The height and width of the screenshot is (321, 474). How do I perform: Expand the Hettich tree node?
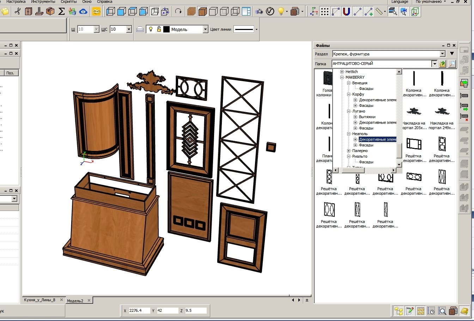(342, 72)
